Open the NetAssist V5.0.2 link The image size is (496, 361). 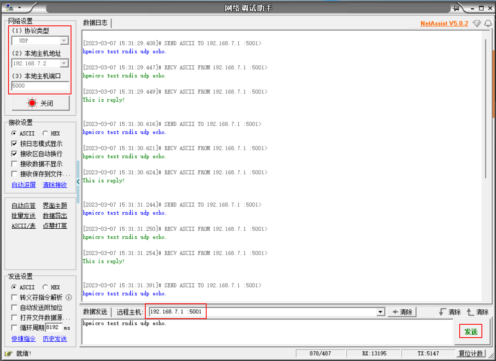[444, 23]
